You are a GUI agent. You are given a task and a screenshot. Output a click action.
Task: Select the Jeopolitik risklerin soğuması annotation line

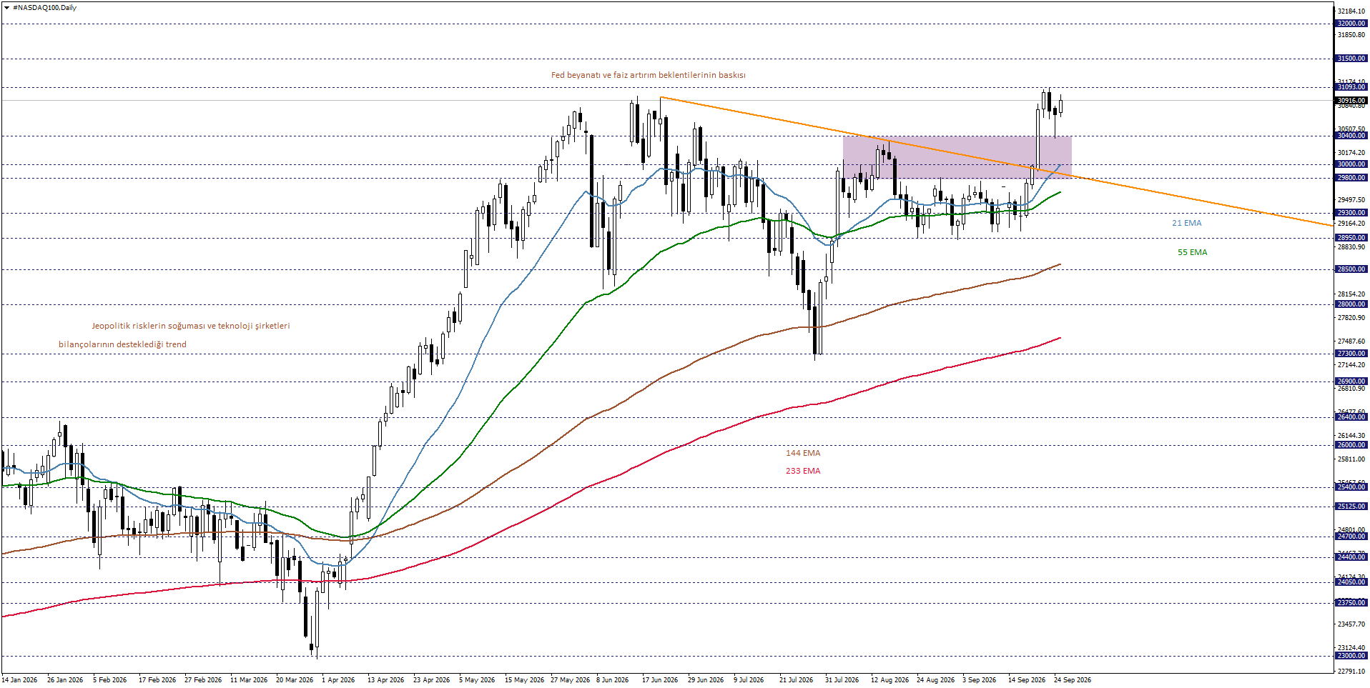pos(190,326)
